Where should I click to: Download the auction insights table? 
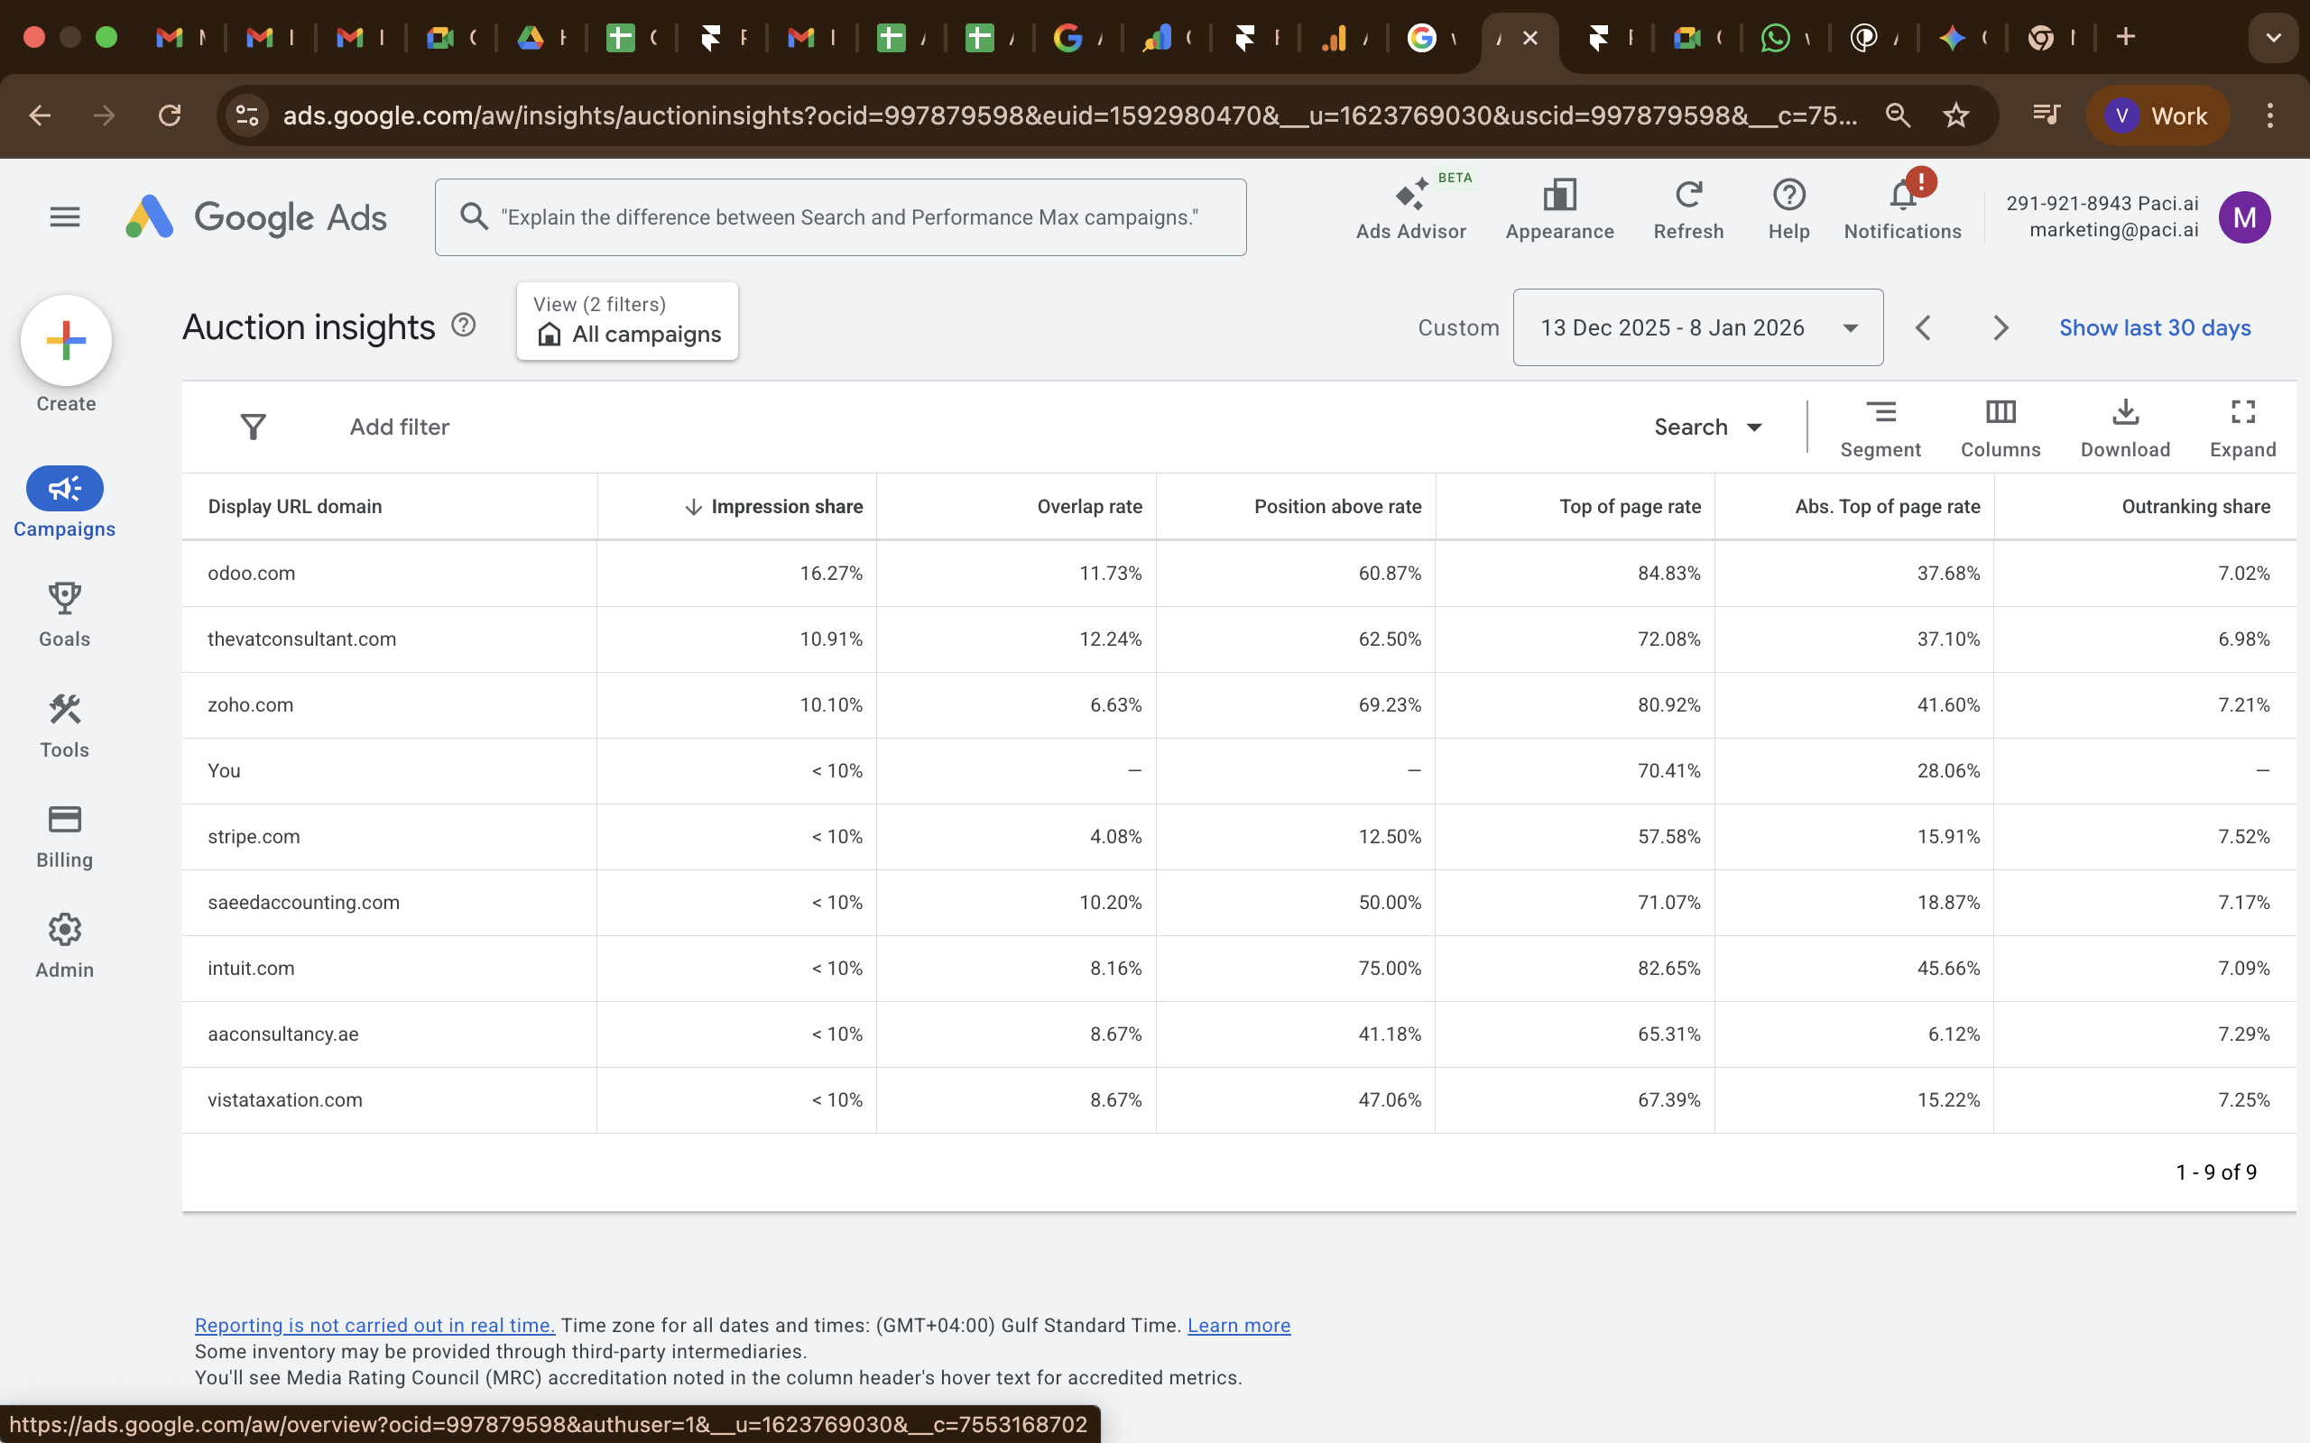(x=2125, y=427)
